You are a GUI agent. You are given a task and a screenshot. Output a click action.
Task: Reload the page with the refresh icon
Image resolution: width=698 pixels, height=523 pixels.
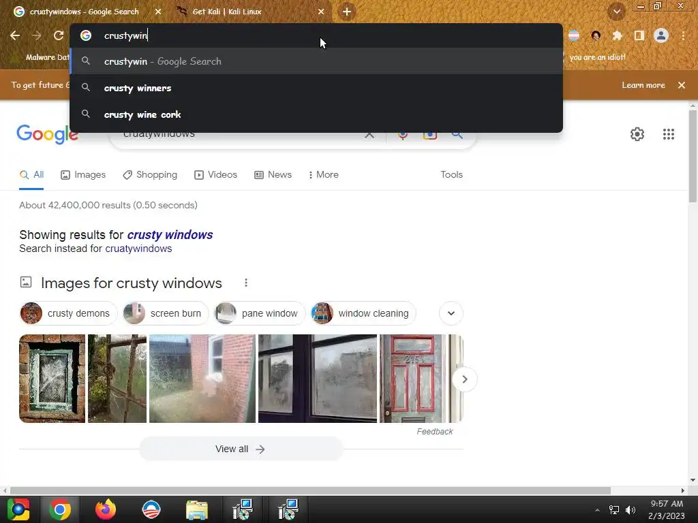coord(59,35)
